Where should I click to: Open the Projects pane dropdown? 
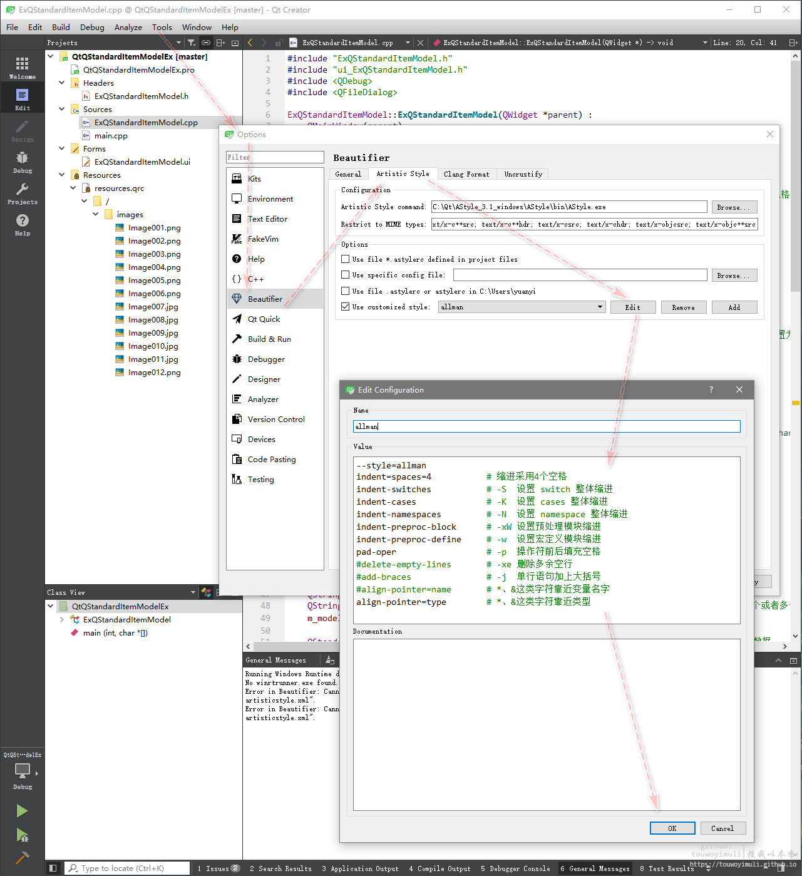click(178, 43)
